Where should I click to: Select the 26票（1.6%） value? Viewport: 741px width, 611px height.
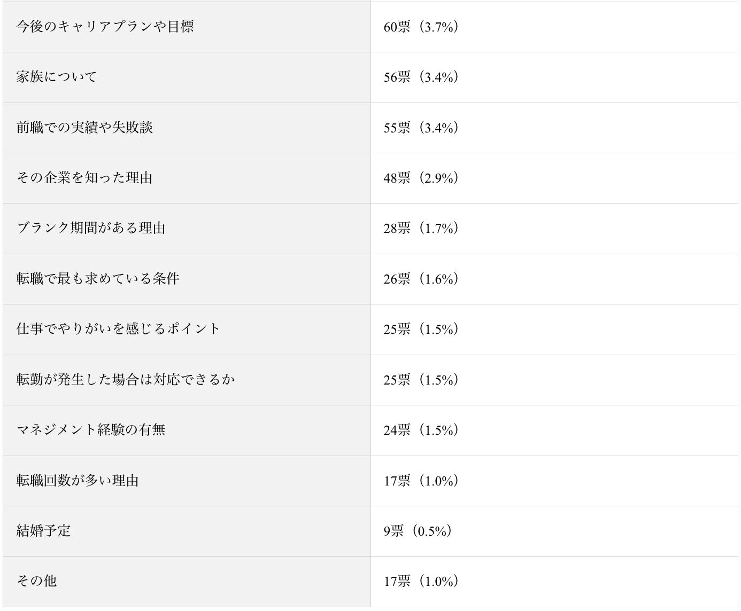click(421, 279)
